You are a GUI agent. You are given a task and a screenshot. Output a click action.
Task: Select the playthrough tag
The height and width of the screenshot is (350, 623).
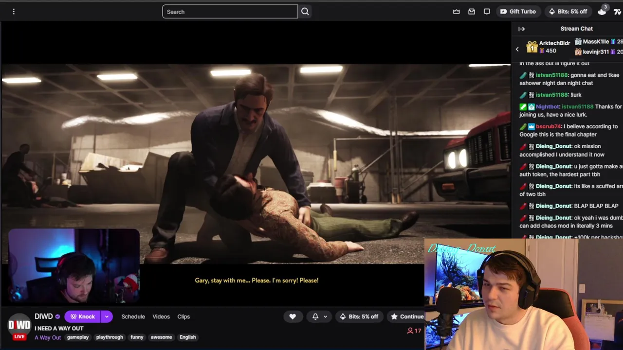pyautogui.click(x=110, y=337)
